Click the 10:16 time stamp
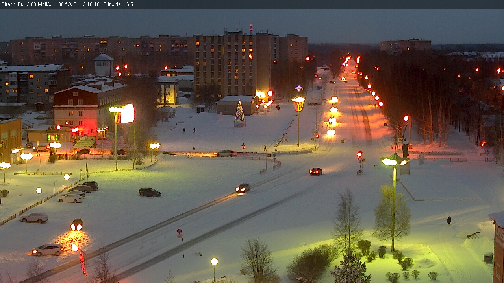 [100, 4]
